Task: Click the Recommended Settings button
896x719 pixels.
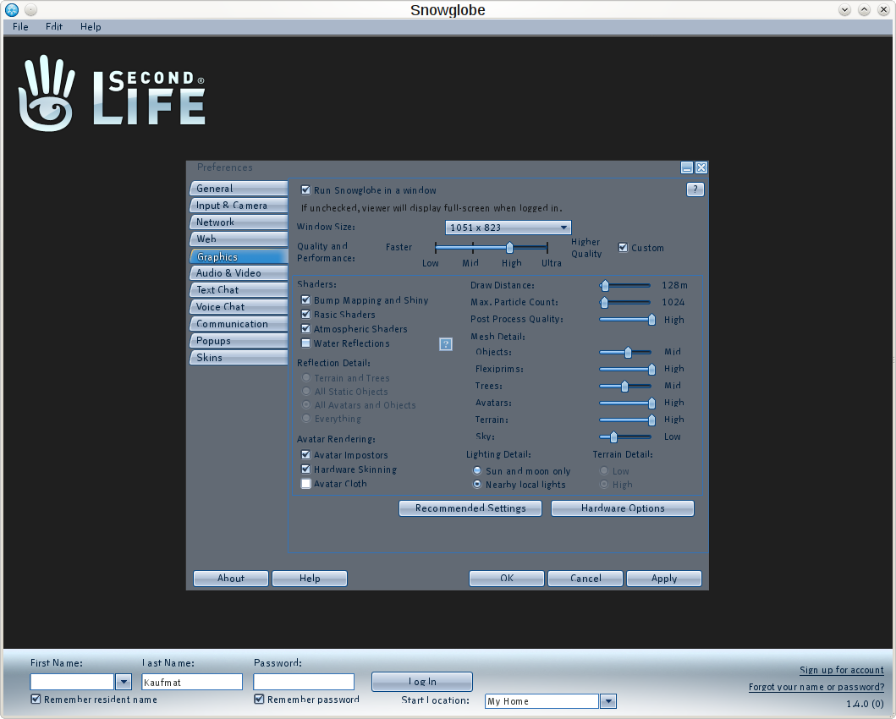Action: click(x=470, y=508)
